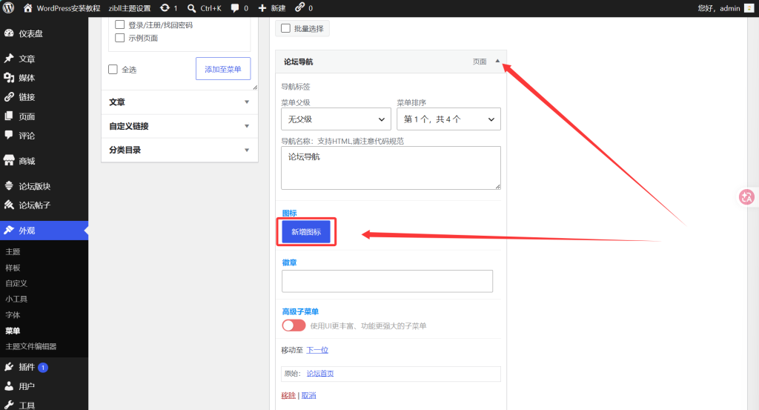The height and width of the screenshot is (410, 759).
Task: Click the 新增图标 button
Action: (x=306, y=232)
